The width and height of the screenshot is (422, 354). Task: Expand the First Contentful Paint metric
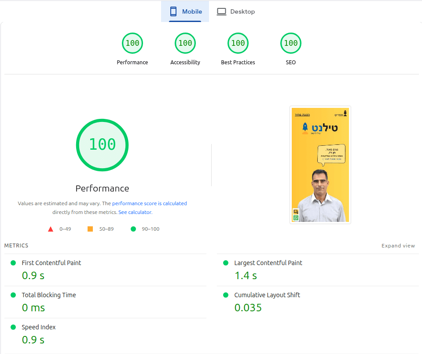105,270
